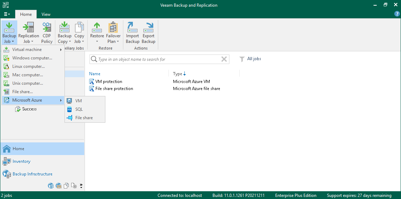Click the Veeam application icon in title bar
The width and height of the screenshot is (401, 199).
pyautogui.click(x=5, y=5)
